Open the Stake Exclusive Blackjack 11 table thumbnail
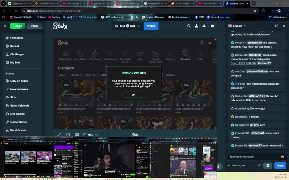Image resolution: width=289 pixels, height=180 pixels. [x=76, y=93]
